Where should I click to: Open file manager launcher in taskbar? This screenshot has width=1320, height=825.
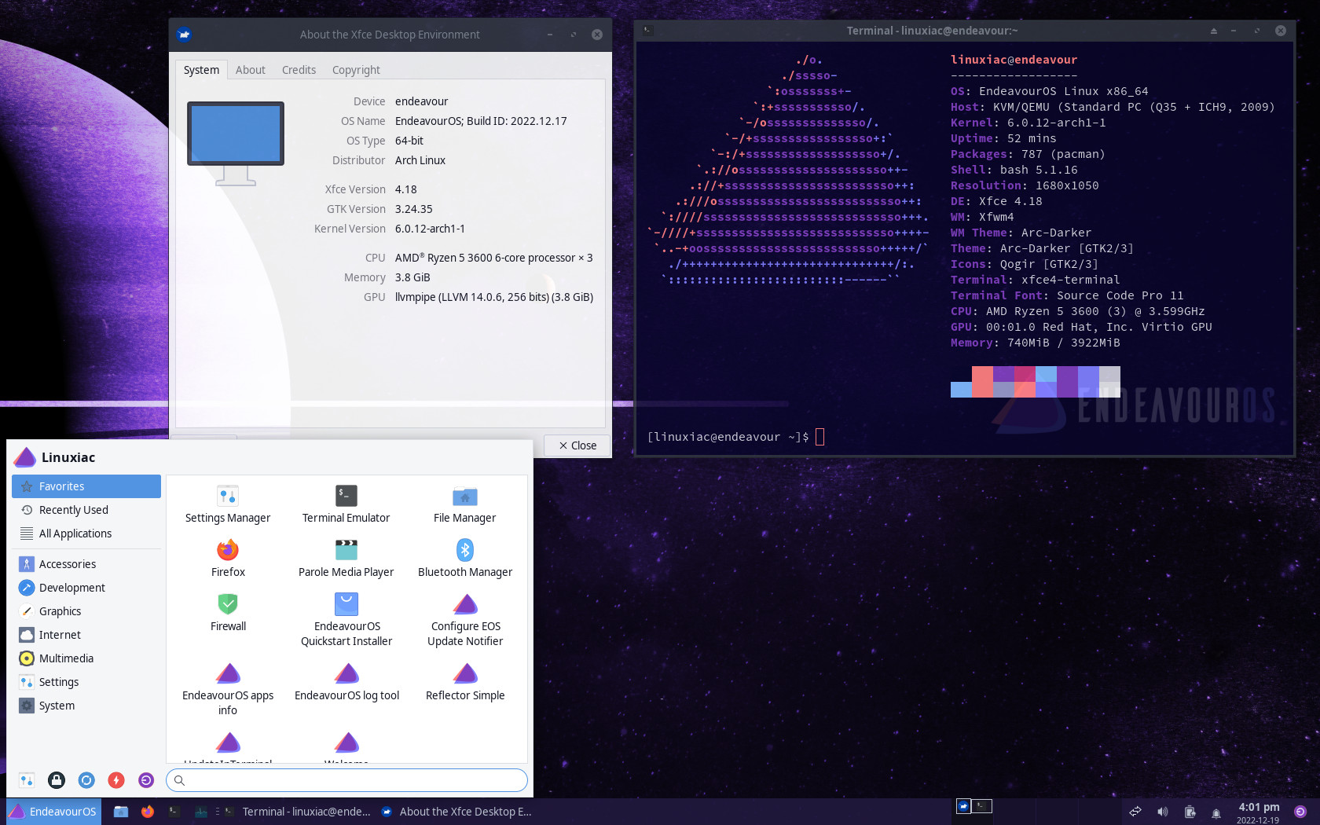(x=120, y=812)
